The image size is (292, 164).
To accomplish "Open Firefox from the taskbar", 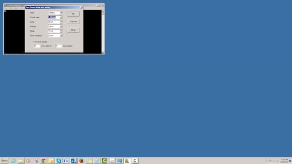I will tap(82, 161).
